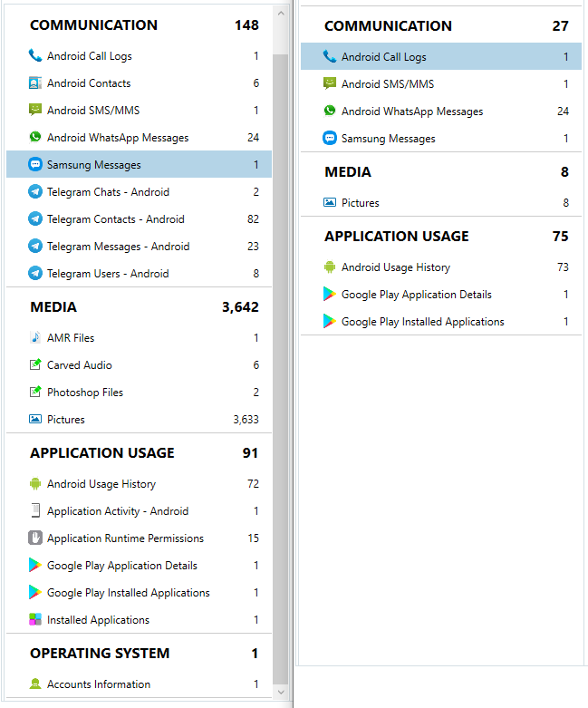Open the Telegram Contacts - Android label
Screen dimensions: 588x708
[116, 219]
